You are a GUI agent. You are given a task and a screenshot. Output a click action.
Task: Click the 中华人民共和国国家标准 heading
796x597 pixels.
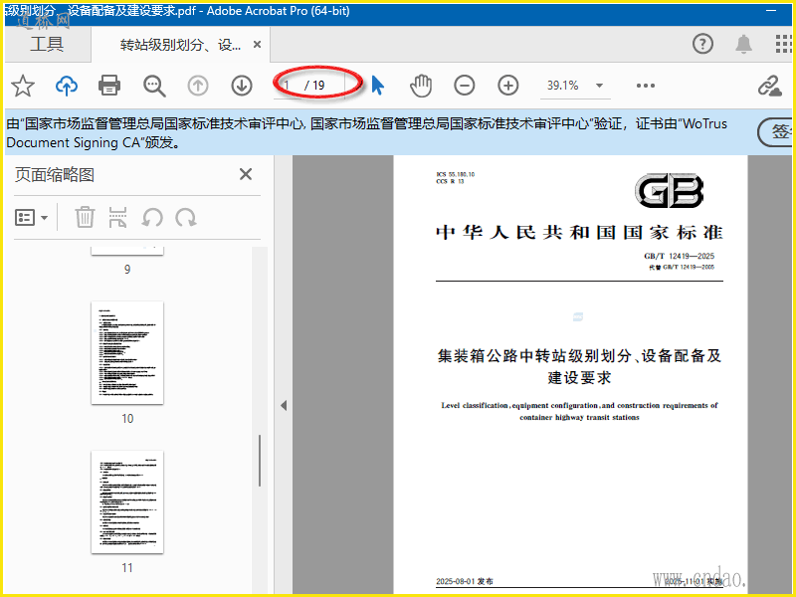[579, 233]
